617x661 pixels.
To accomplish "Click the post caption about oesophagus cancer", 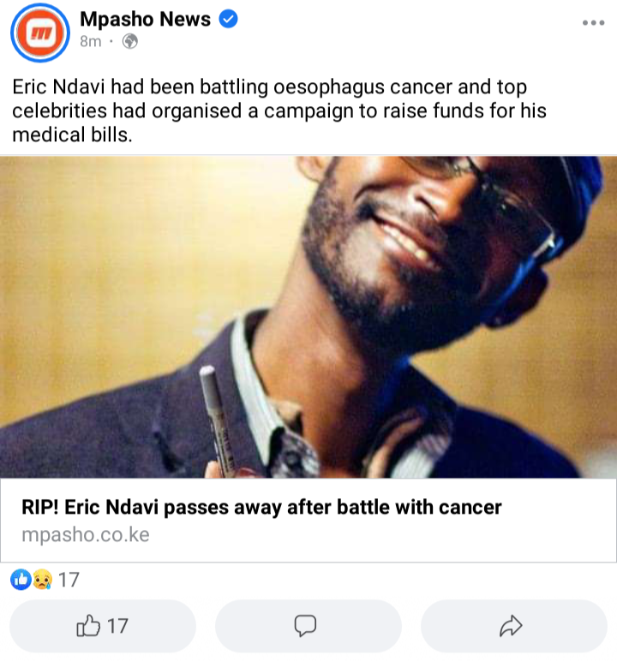I will tap(279, 110).
